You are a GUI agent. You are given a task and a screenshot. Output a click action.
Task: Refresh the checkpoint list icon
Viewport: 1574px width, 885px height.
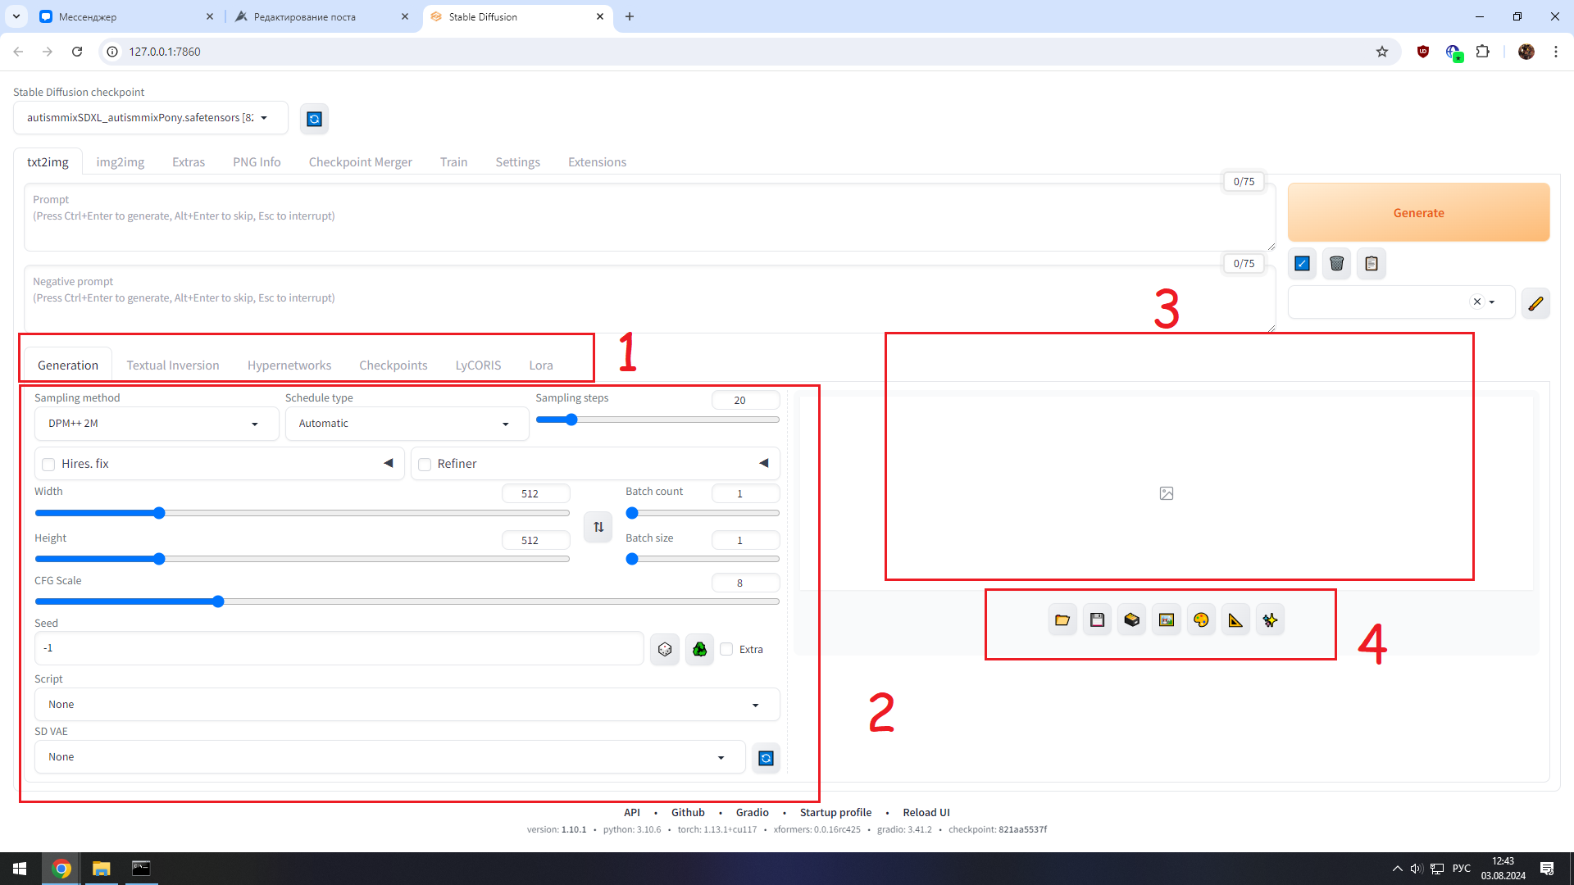coord(314,119)
